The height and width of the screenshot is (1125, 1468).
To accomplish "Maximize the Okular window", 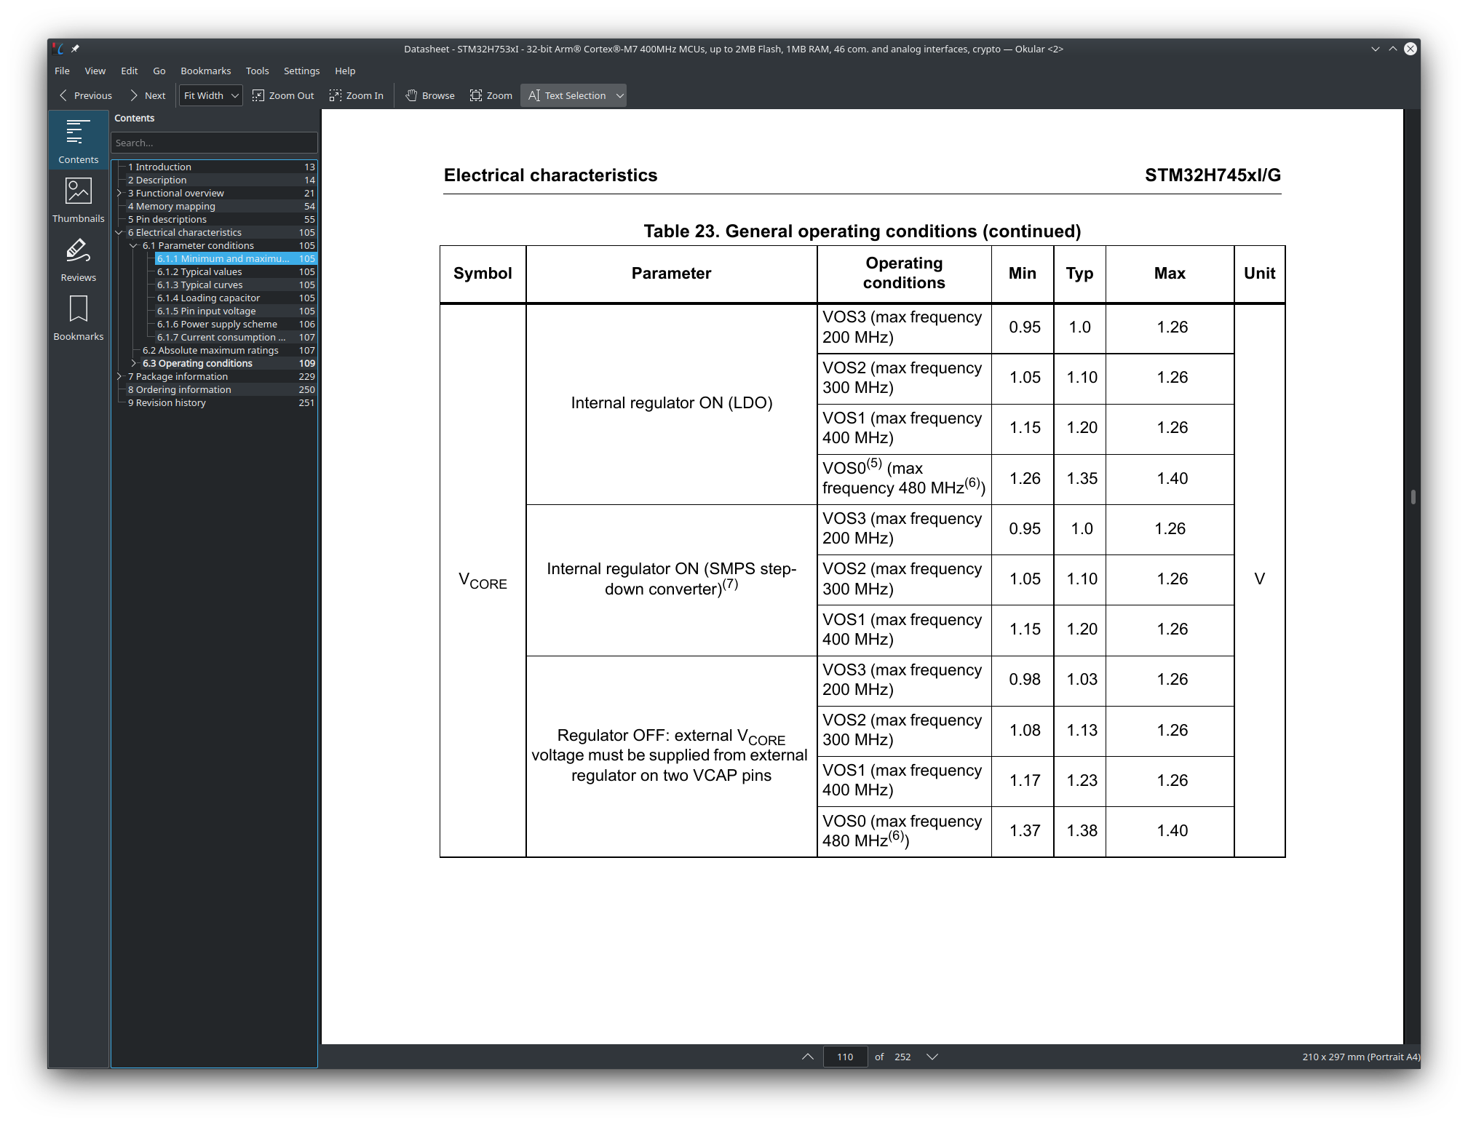I will click(x=1392, y=49).
